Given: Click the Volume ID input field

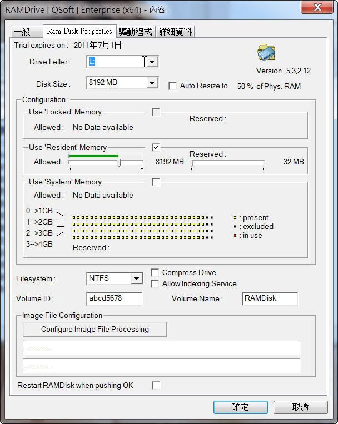Looking at the screenshot, I should (114, 298).
